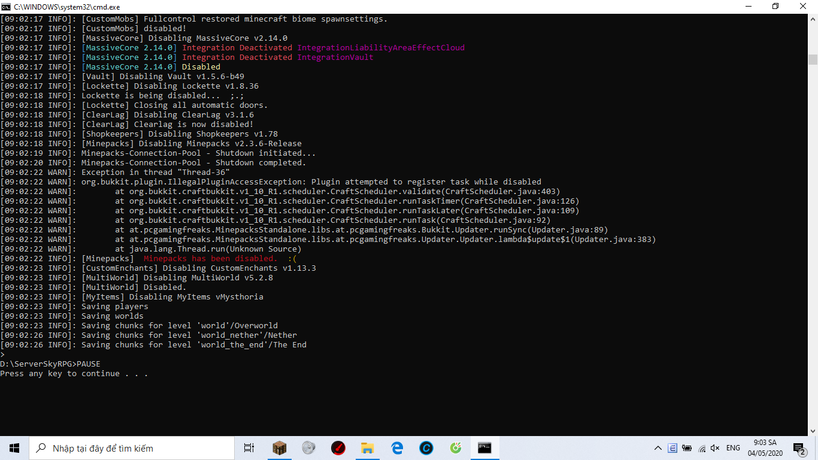Click "Shutdown completed." log text
The width and height of the screenshot is (818, 460).
coord(261,163)
